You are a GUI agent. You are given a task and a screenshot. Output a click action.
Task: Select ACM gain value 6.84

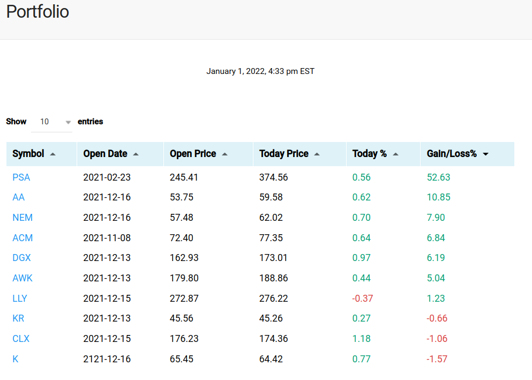[436, 238]
